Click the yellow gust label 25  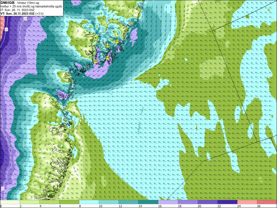[117, 41]
